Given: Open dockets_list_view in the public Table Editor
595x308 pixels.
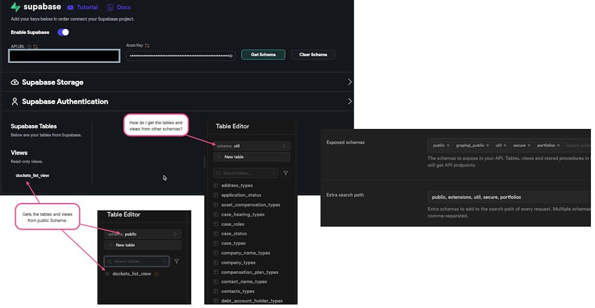Looking at the screenshot, I should (131, 274).
